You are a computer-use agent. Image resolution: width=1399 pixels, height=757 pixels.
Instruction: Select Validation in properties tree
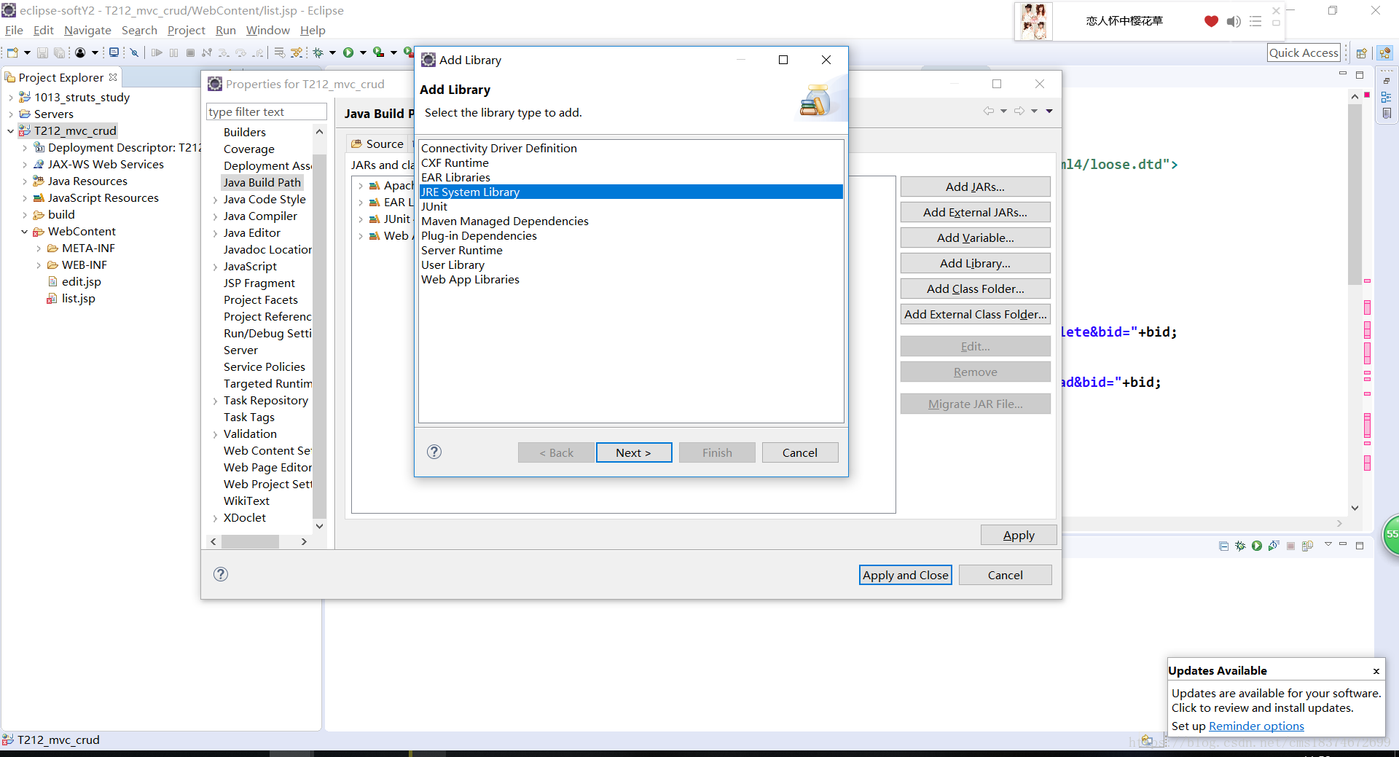click(250, 434)
